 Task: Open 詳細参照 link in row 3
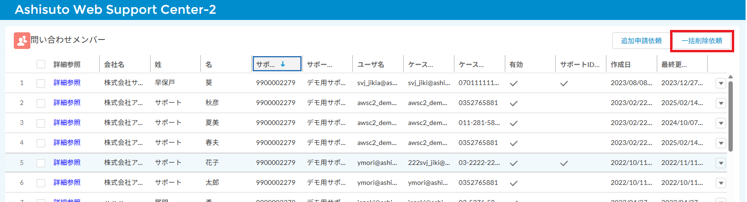(x=67, y=123)
